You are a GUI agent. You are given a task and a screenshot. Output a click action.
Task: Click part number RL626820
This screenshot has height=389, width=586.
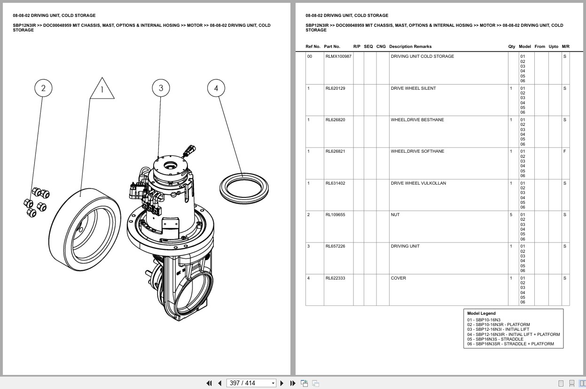336,120
